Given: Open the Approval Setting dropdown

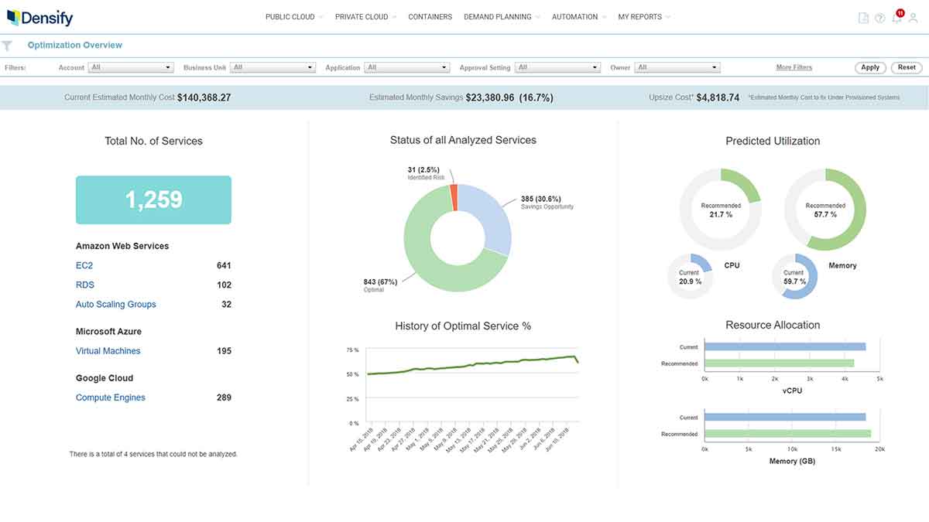Looking at the screenshot, I should [557, 67].
